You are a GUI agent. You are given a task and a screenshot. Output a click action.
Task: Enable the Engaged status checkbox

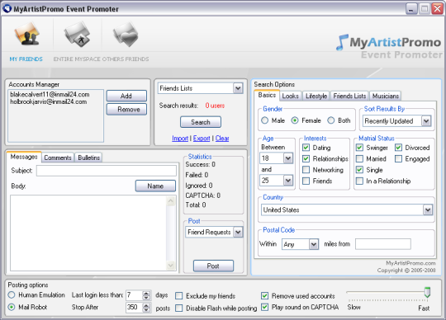click(x=398, y=158)
